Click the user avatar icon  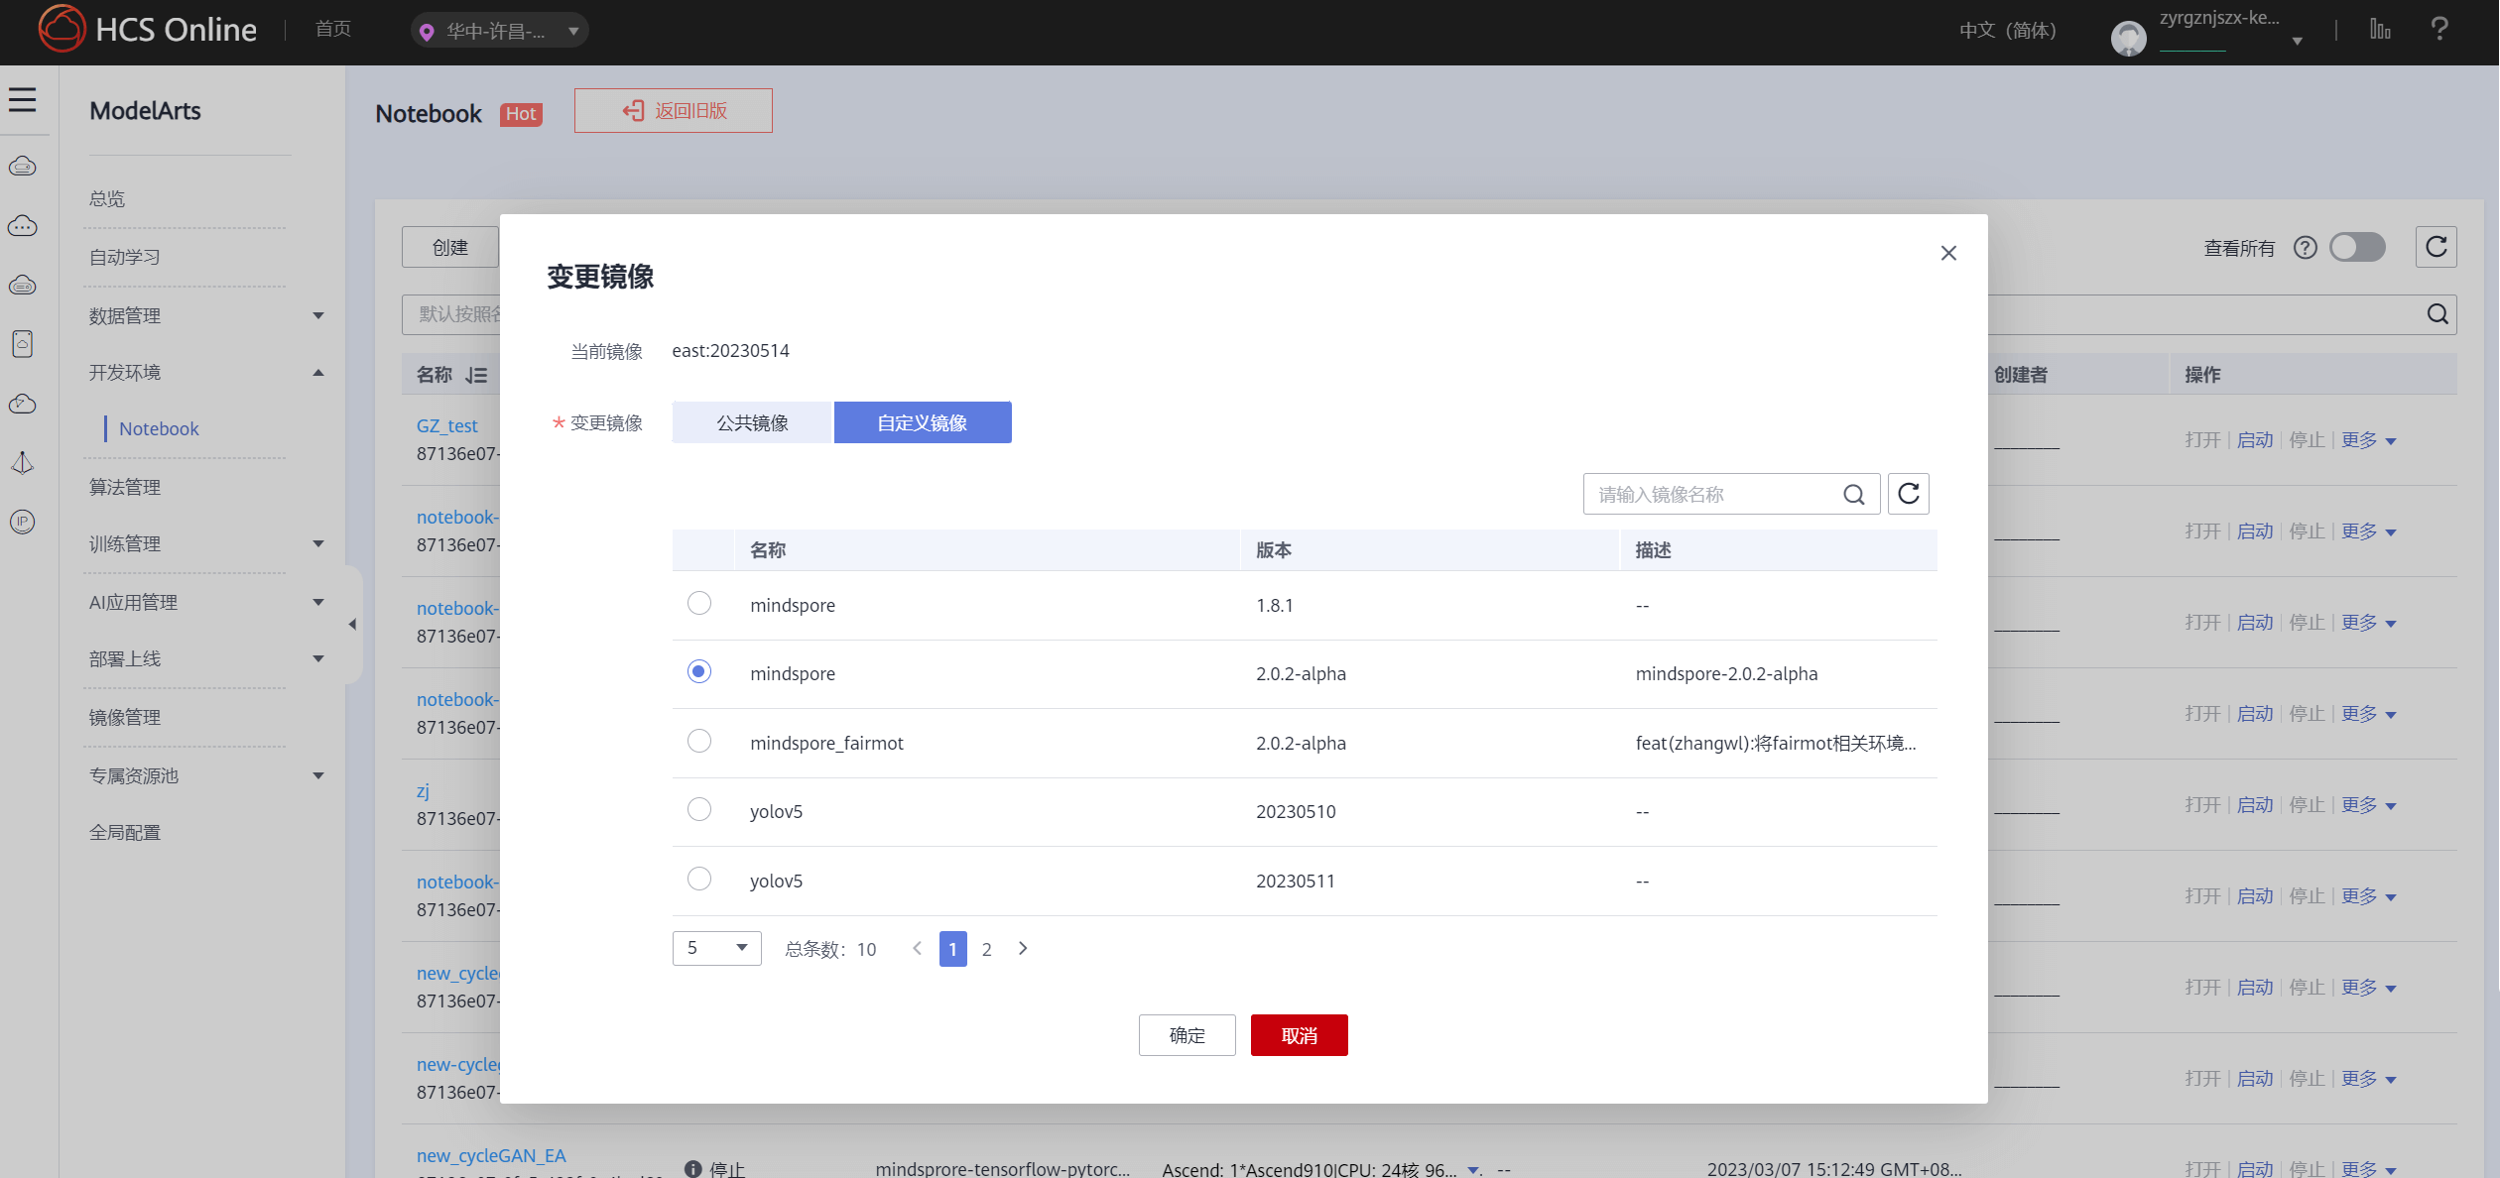pos(2128,39)
